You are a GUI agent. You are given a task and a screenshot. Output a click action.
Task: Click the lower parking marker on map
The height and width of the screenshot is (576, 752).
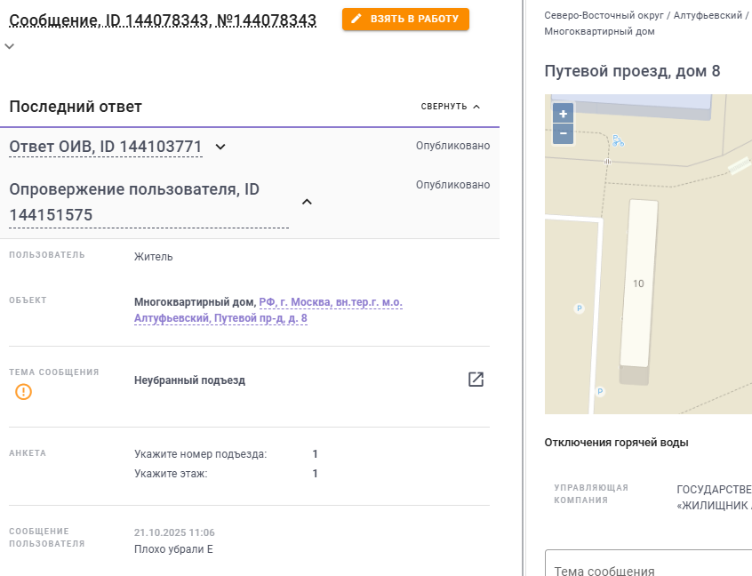pyautogui.click(x=600, y=391)
